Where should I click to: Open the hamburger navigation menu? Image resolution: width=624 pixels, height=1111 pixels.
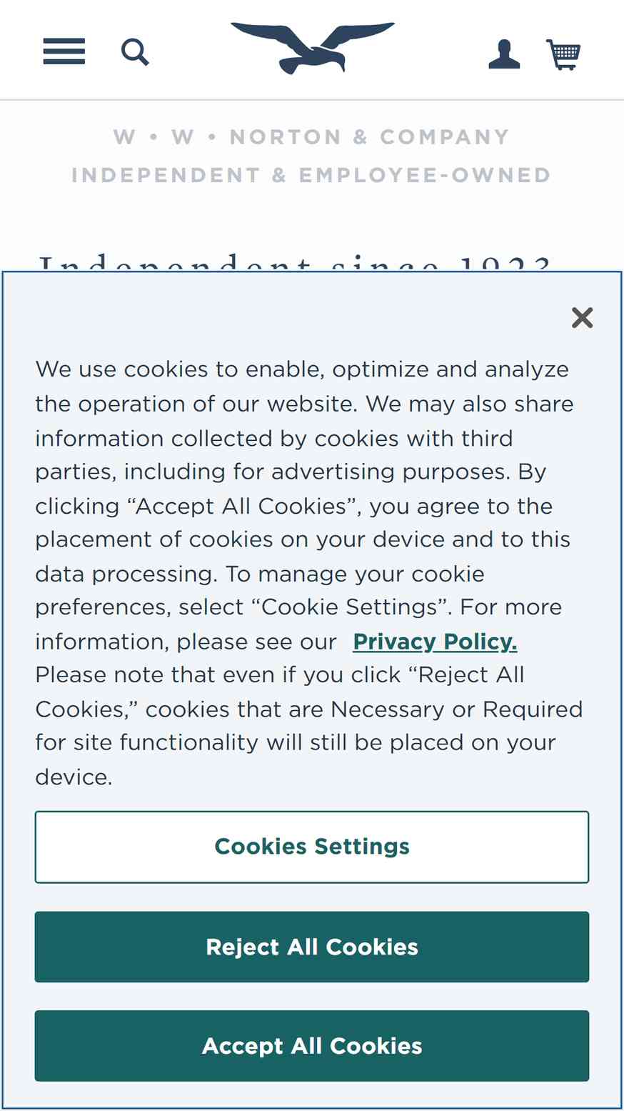click(64, 51)
